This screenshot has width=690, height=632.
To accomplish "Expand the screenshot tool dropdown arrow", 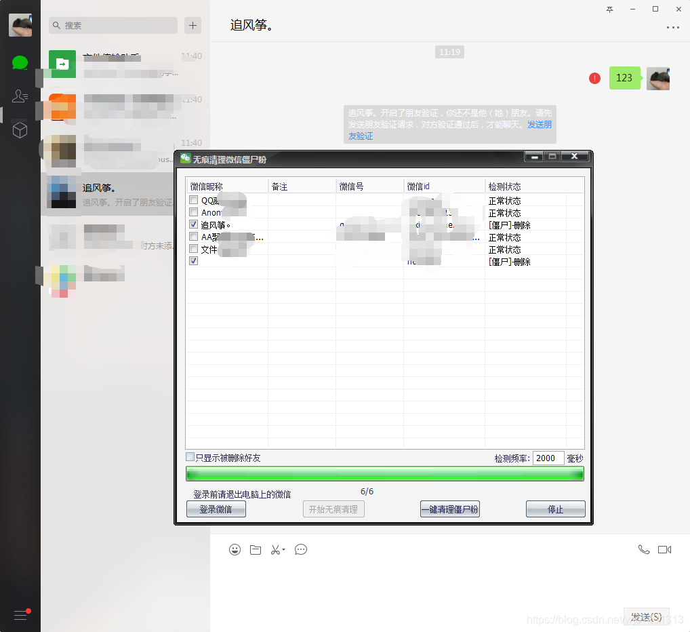I will (x=284, y=550).
